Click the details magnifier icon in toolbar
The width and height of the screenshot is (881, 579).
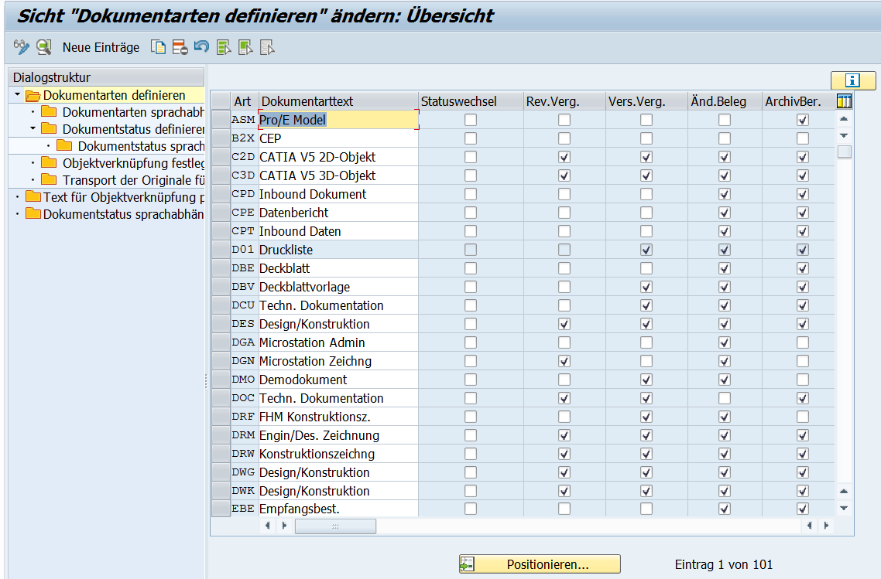click(44, 47)
